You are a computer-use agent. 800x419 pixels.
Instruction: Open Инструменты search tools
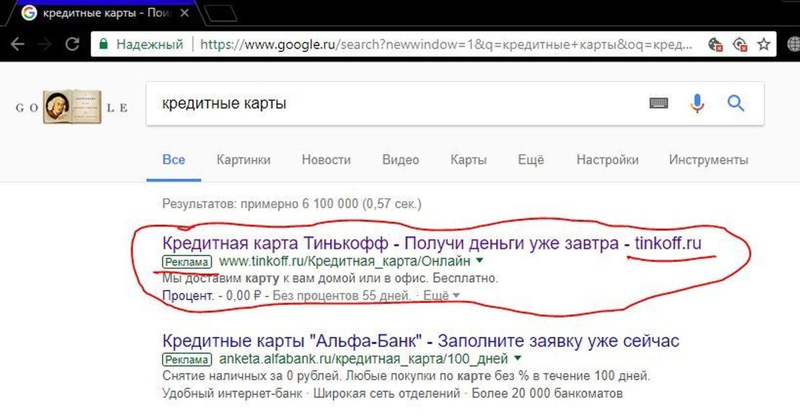(709, 160)
